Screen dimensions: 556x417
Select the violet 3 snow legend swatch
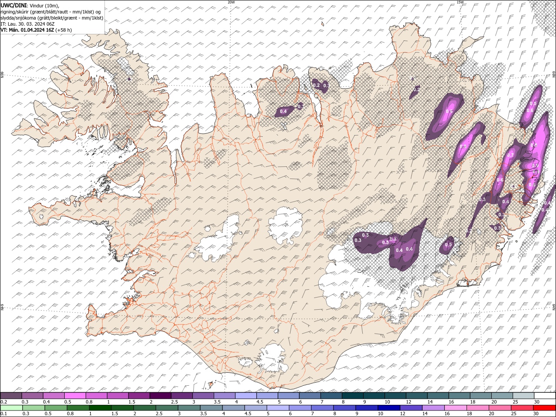pyautogui.click(x=202, y=396)
